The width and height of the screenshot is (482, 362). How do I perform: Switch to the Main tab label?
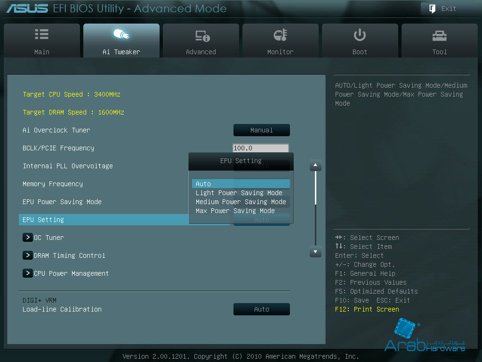coord(42,52)
